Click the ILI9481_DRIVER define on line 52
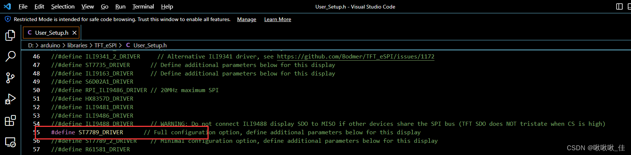 [x=109, y=107]
